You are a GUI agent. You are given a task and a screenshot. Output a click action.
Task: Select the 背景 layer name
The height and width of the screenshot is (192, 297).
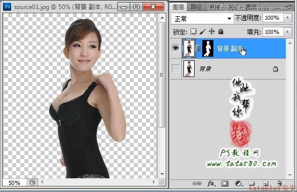[205, 69]
